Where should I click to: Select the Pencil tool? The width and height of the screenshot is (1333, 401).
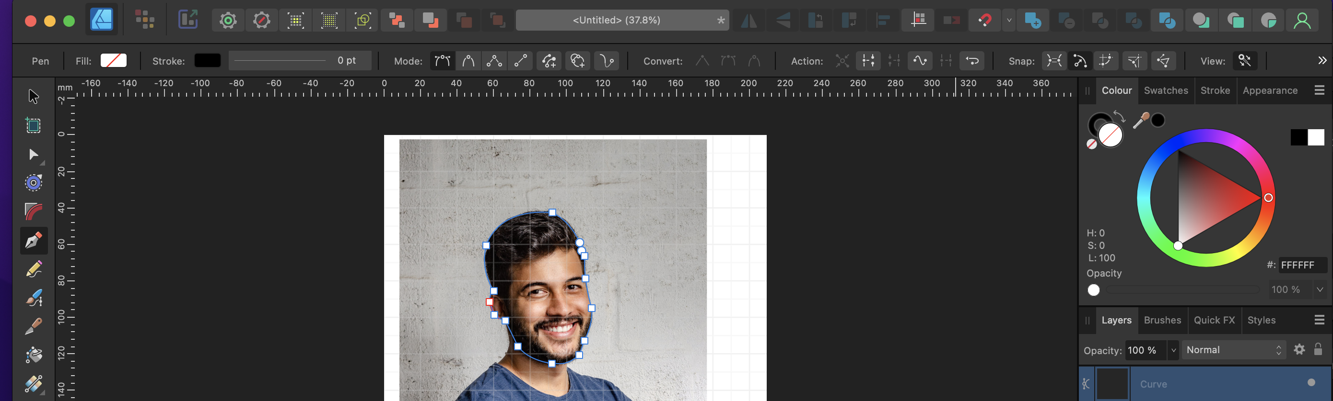(x=34, y=269)
